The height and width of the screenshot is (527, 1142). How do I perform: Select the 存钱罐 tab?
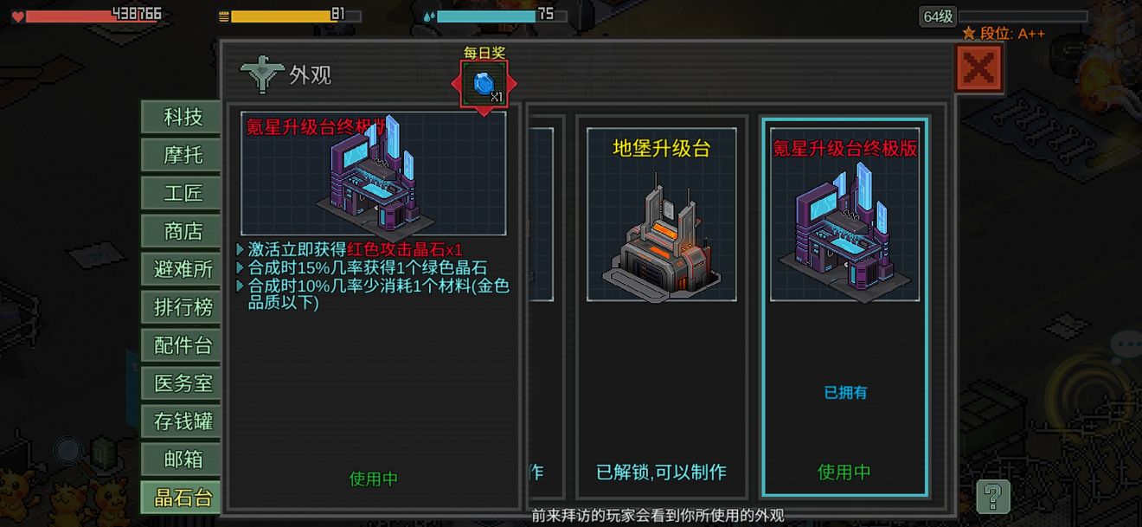coord(183,421)
